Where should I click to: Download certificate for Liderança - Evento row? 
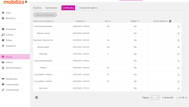click(x=179, y=33)
